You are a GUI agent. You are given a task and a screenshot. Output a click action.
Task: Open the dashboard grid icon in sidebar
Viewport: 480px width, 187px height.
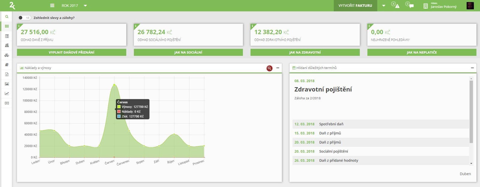7,26
